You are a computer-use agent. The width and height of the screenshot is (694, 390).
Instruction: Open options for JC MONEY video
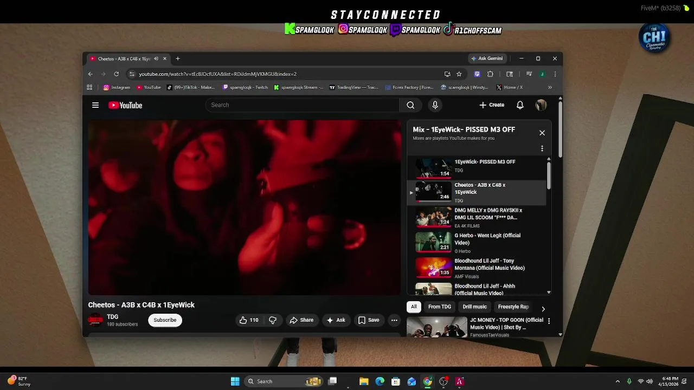click(549, 321)
